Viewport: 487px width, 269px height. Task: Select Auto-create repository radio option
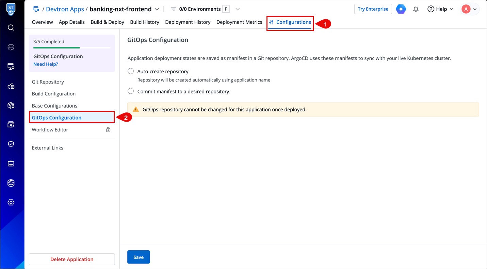(x=131, y=71)
